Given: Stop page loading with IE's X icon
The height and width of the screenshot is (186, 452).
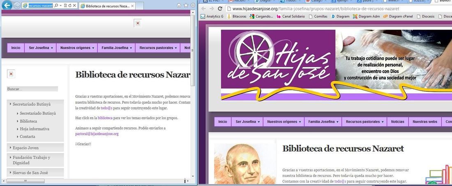Looking at the screenshot, I should coord(74,5).
